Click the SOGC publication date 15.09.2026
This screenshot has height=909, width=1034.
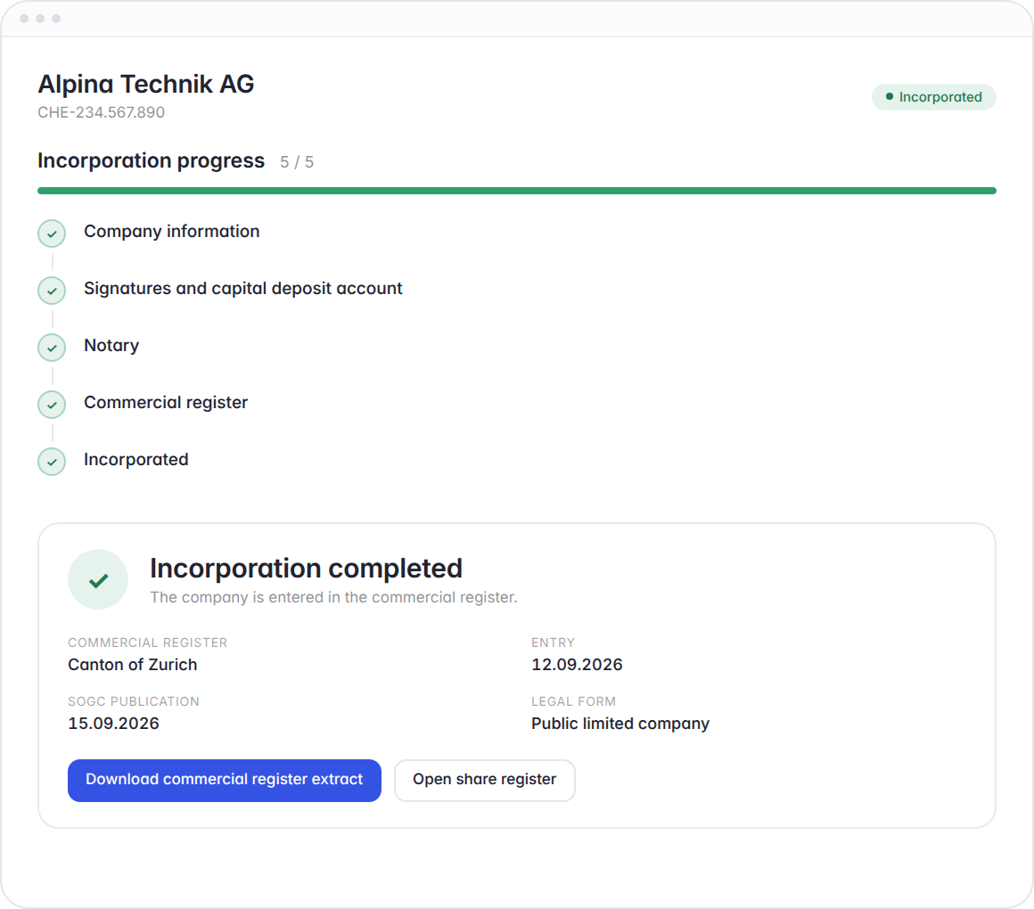click(113, 724)
